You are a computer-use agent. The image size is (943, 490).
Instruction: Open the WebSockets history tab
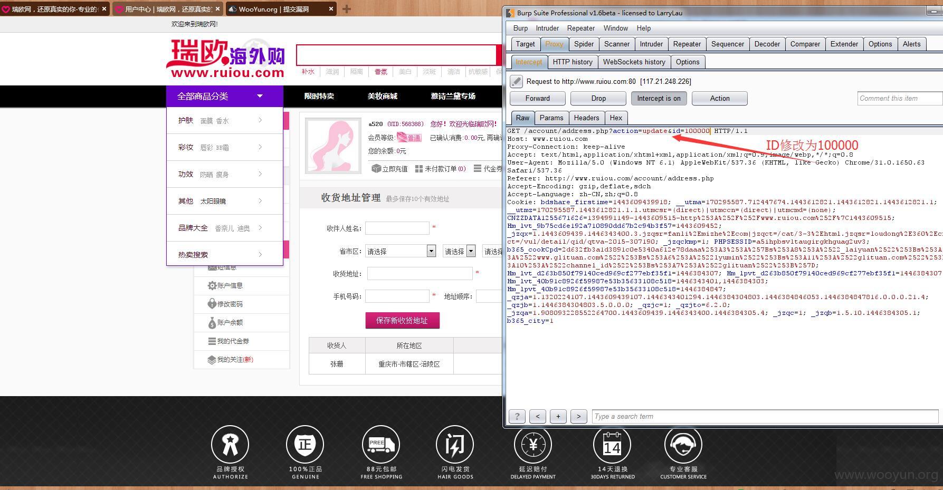[x=634, y=62]
